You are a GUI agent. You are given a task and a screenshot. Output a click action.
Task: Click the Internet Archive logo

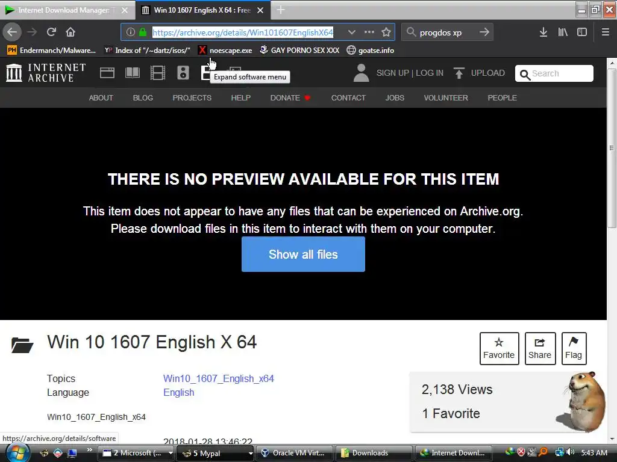point(46,73)
